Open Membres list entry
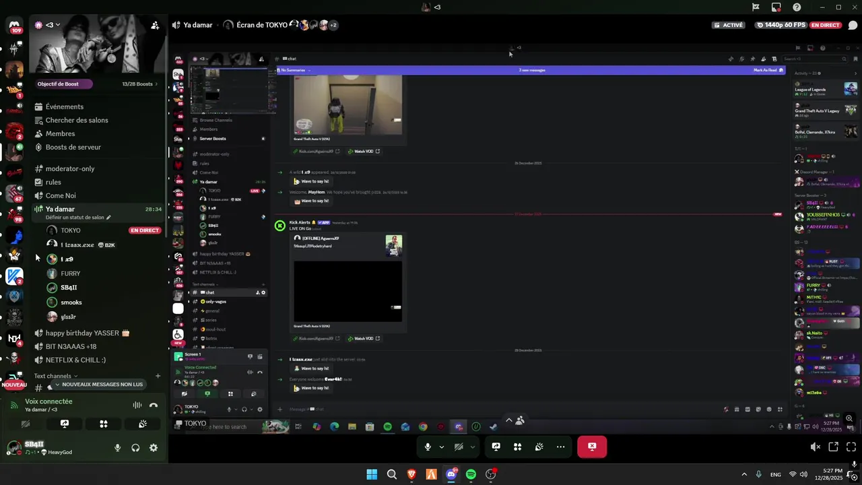The width and height of the screenshot is (862, 485). (60, 133)
